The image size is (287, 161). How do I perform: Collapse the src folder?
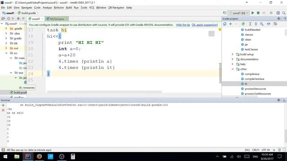(x=6, y=53)
